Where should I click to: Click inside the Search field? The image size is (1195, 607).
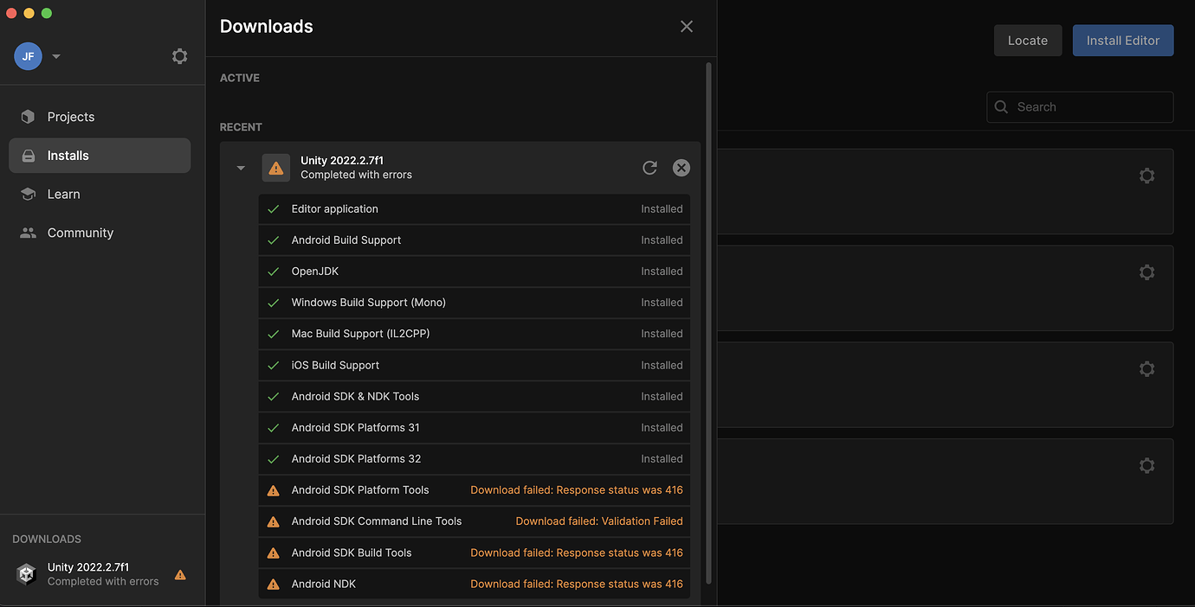(x=1079, y=106)
